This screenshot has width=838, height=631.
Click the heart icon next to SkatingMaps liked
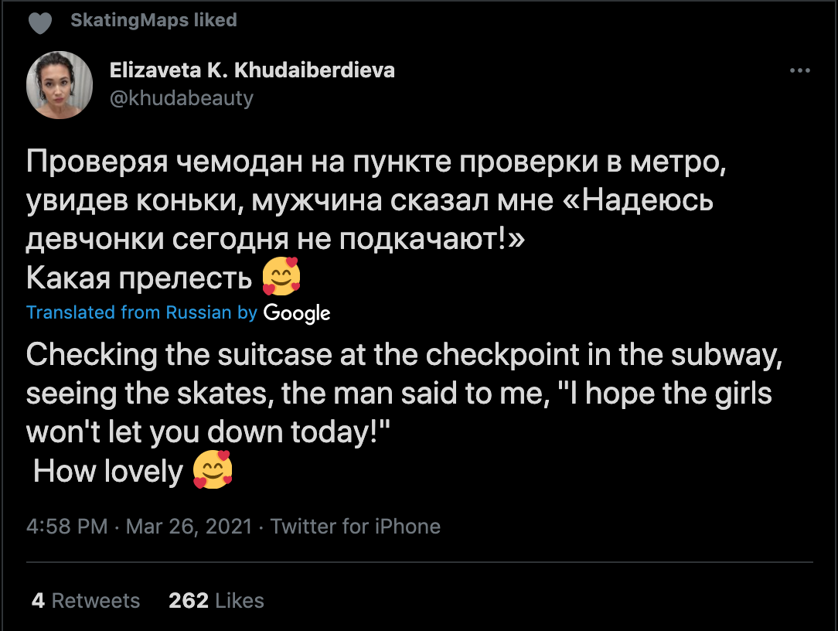coord(40,21)
